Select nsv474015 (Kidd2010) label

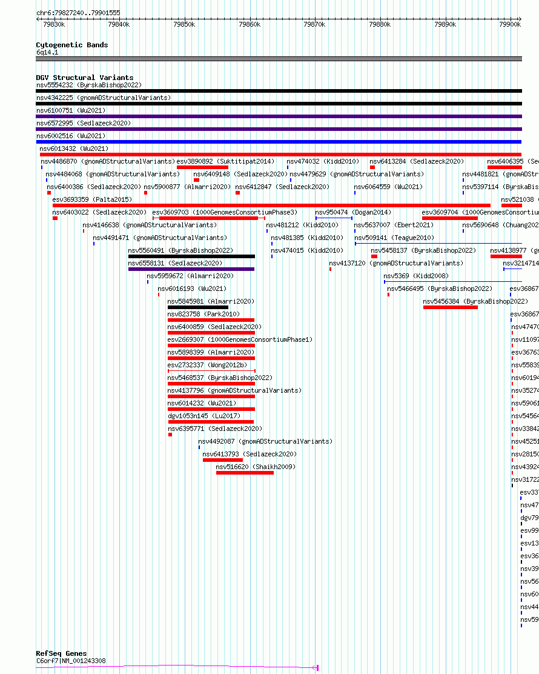[x=307, y=250]
